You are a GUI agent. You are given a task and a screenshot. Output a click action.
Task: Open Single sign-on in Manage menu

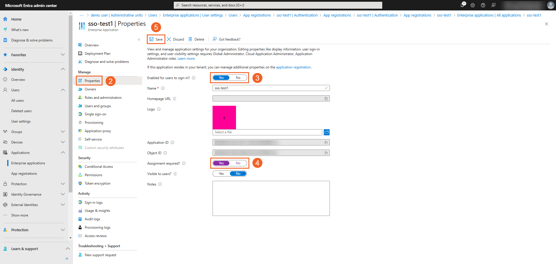pyautogui.click(x=95, y=114)
